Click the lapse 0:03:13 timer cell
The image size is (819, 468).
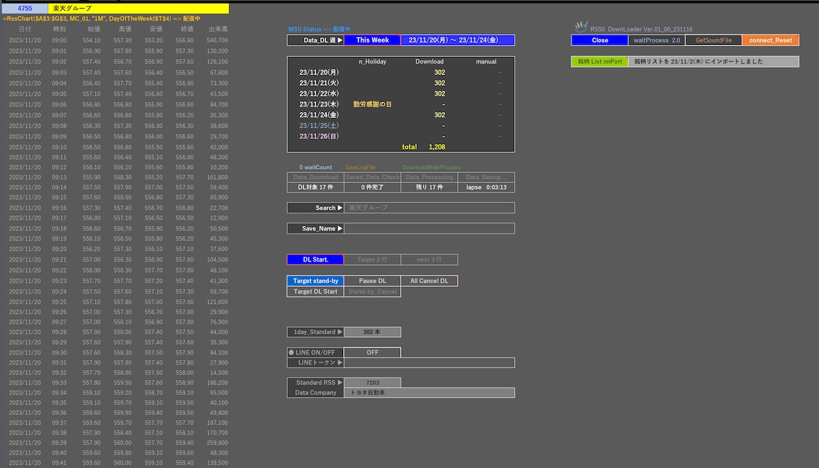click(x=487, y=188)
